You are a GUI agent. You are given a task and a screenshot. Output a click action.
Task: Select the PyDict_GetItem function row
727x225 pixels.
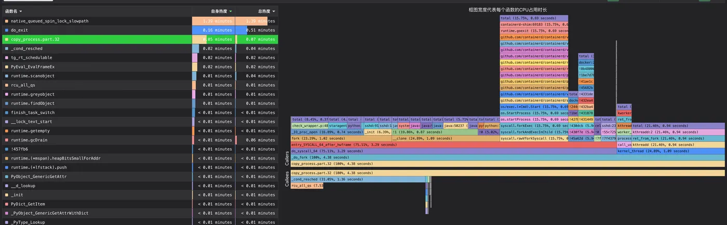point(140,204)
